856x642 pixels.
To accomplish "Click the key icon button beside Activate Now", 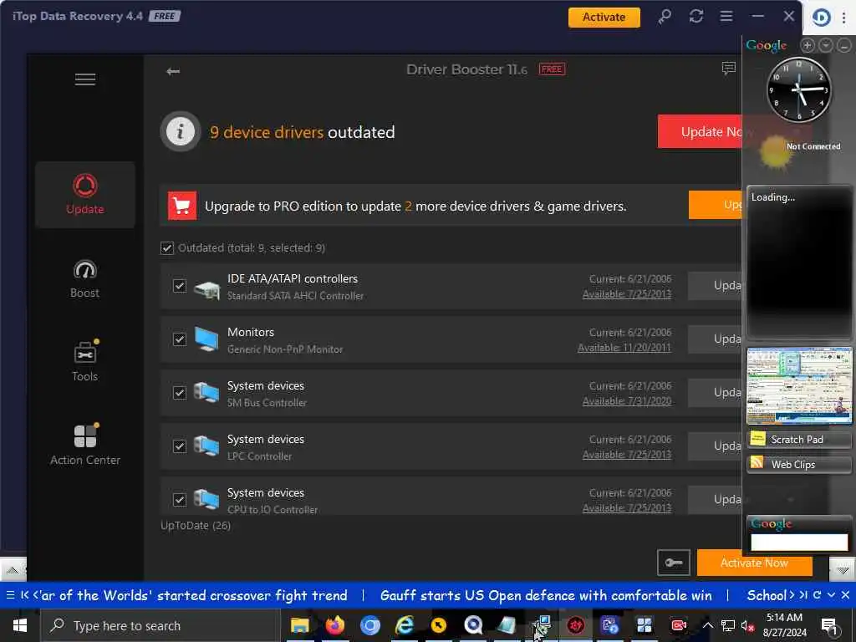I will pyautogui.click(x=674, y=563).
